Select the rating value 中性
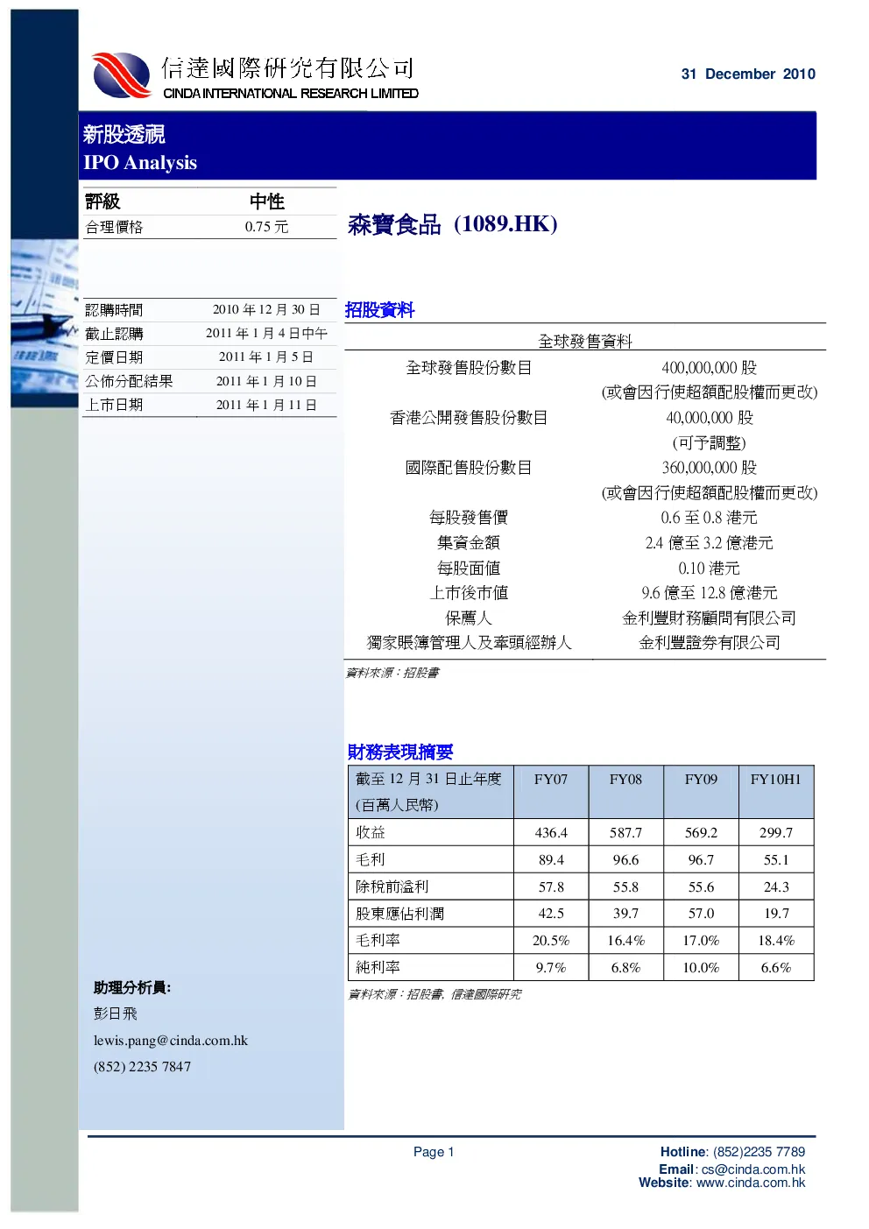 point(266,201)
